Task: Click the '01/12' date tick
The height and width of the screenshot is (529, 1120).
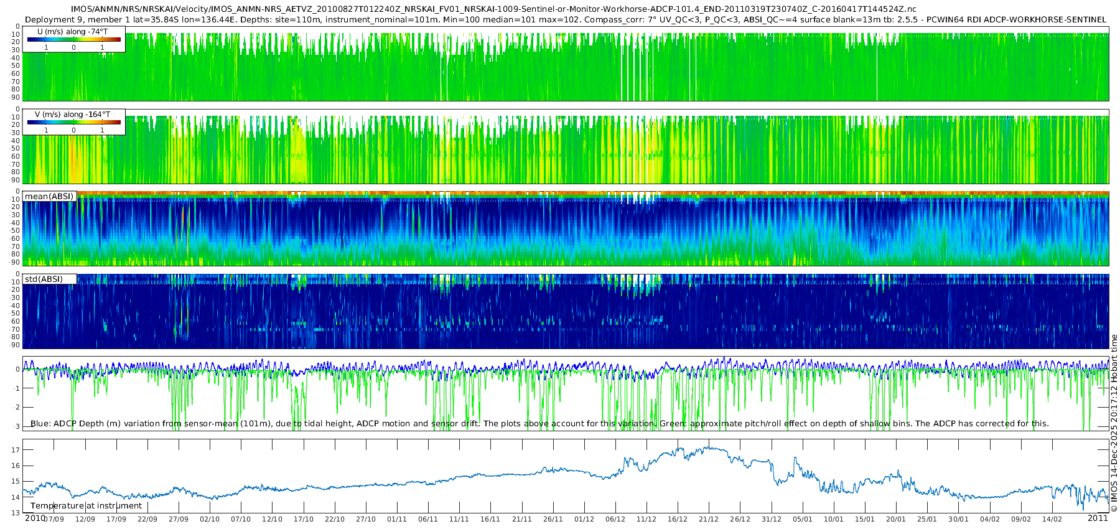Action: (x=584, y=519)
